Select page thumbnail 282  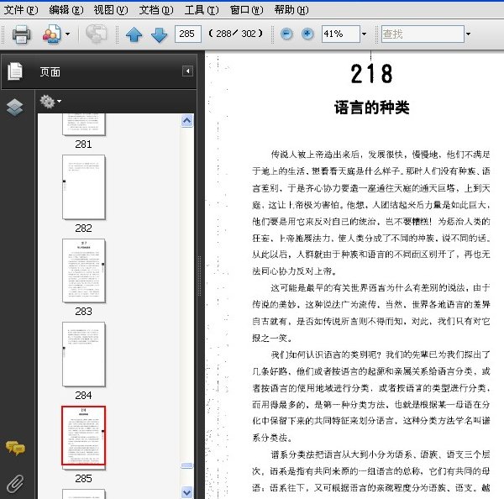[83, 187]
